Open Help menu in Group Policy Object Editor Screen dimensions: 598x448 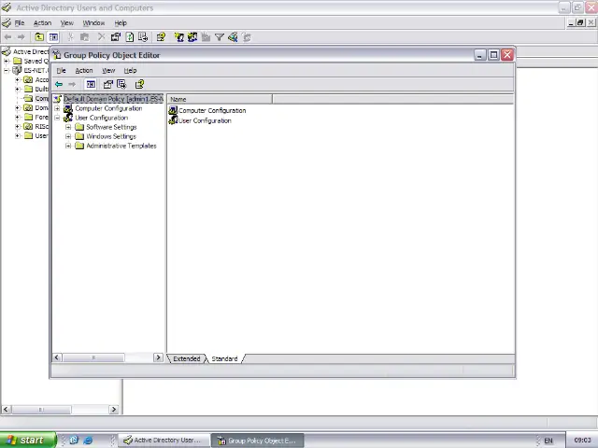(130, 71)
